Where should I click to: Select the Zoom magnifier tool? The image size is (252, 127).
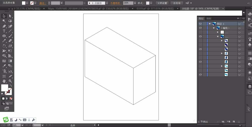click(10, 81)
